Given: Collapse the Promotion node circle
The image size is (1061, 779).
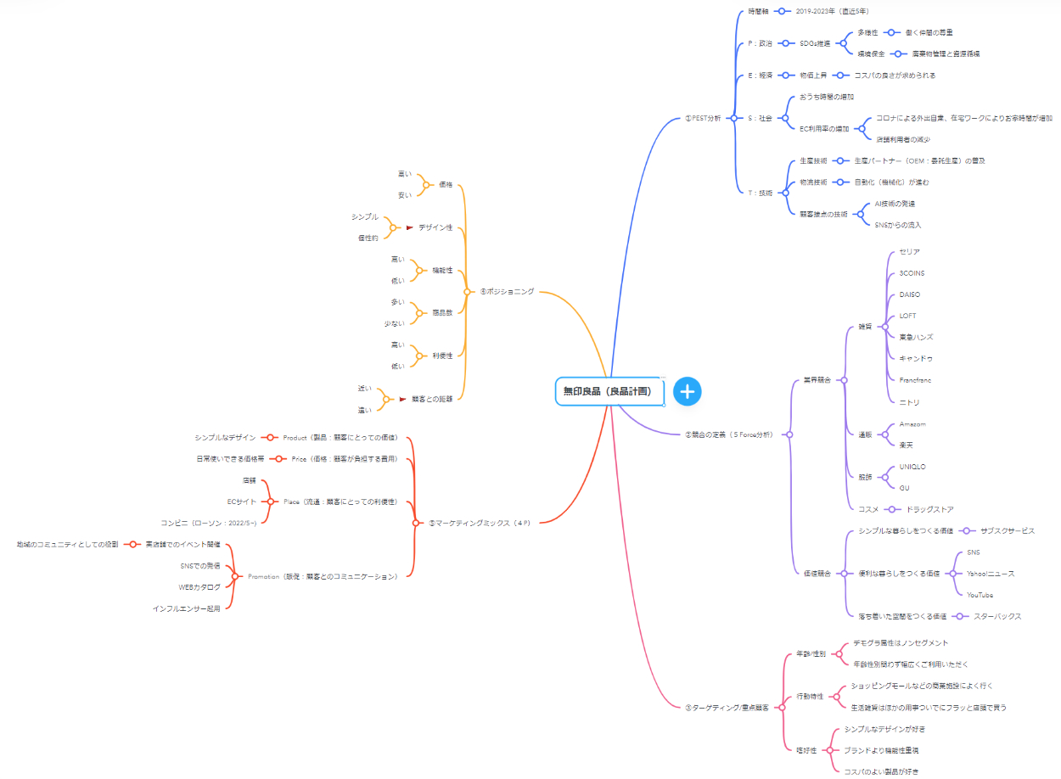Looking at the screenshot, I should 235,576.
